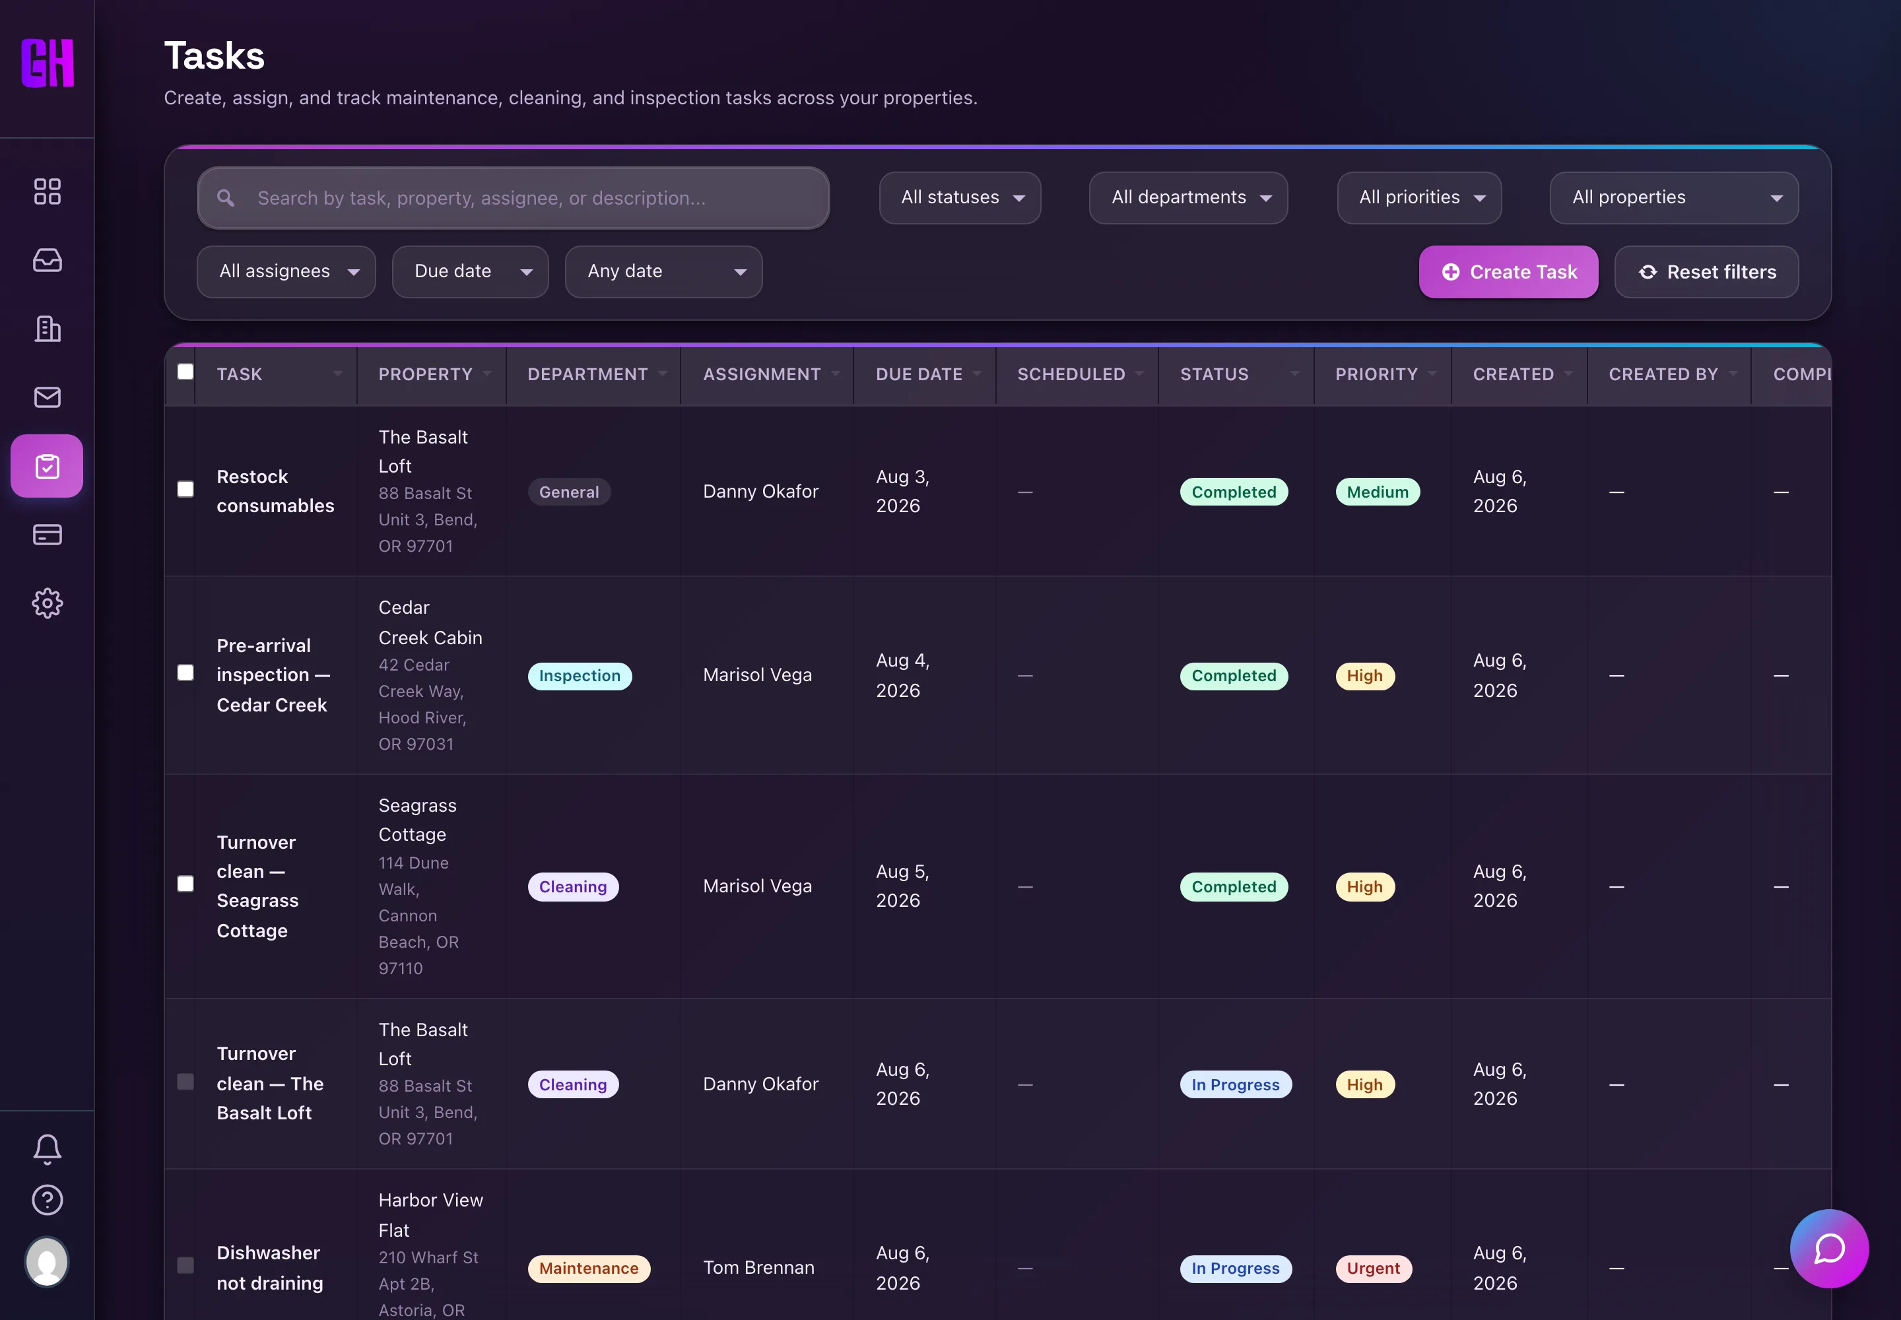This screenshot has width=1901, height=1320.
Task: Sort by the Due Date column header
Action: (919, 374)
